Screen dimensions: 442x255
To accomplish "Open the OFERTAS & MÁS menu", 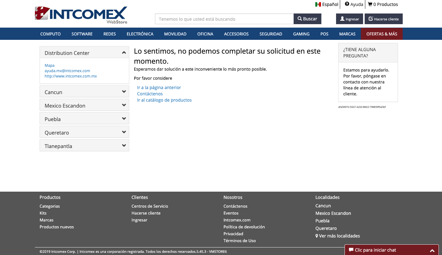I will click(382, 34).
